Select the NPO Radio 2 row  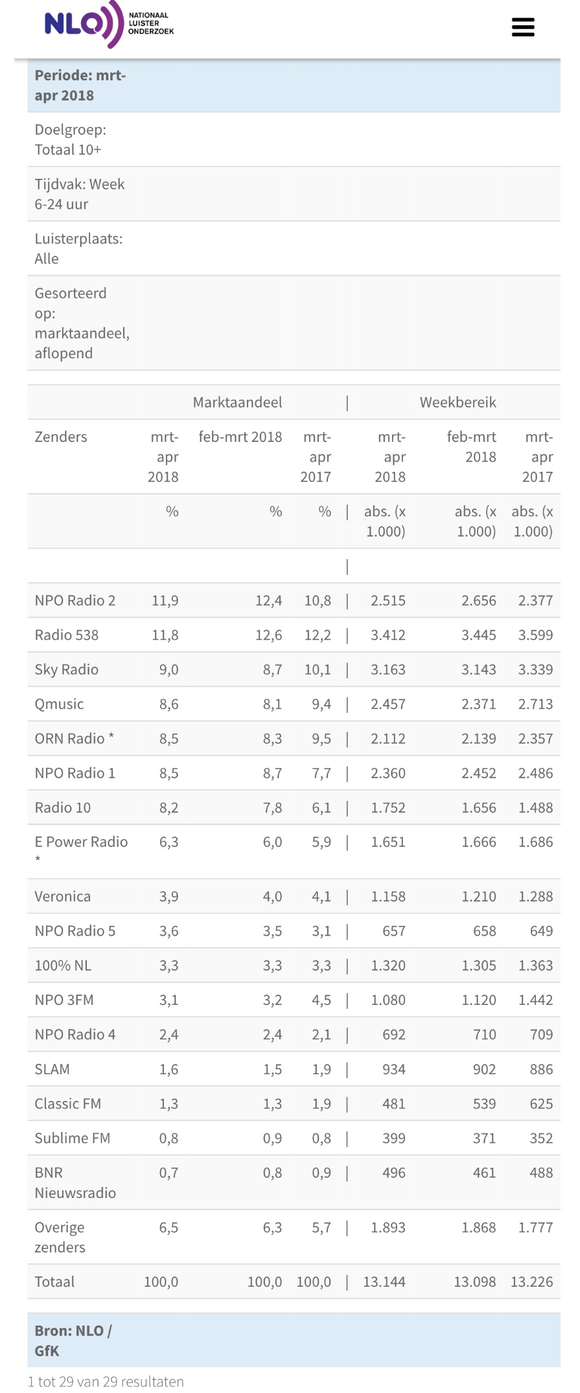294,601
